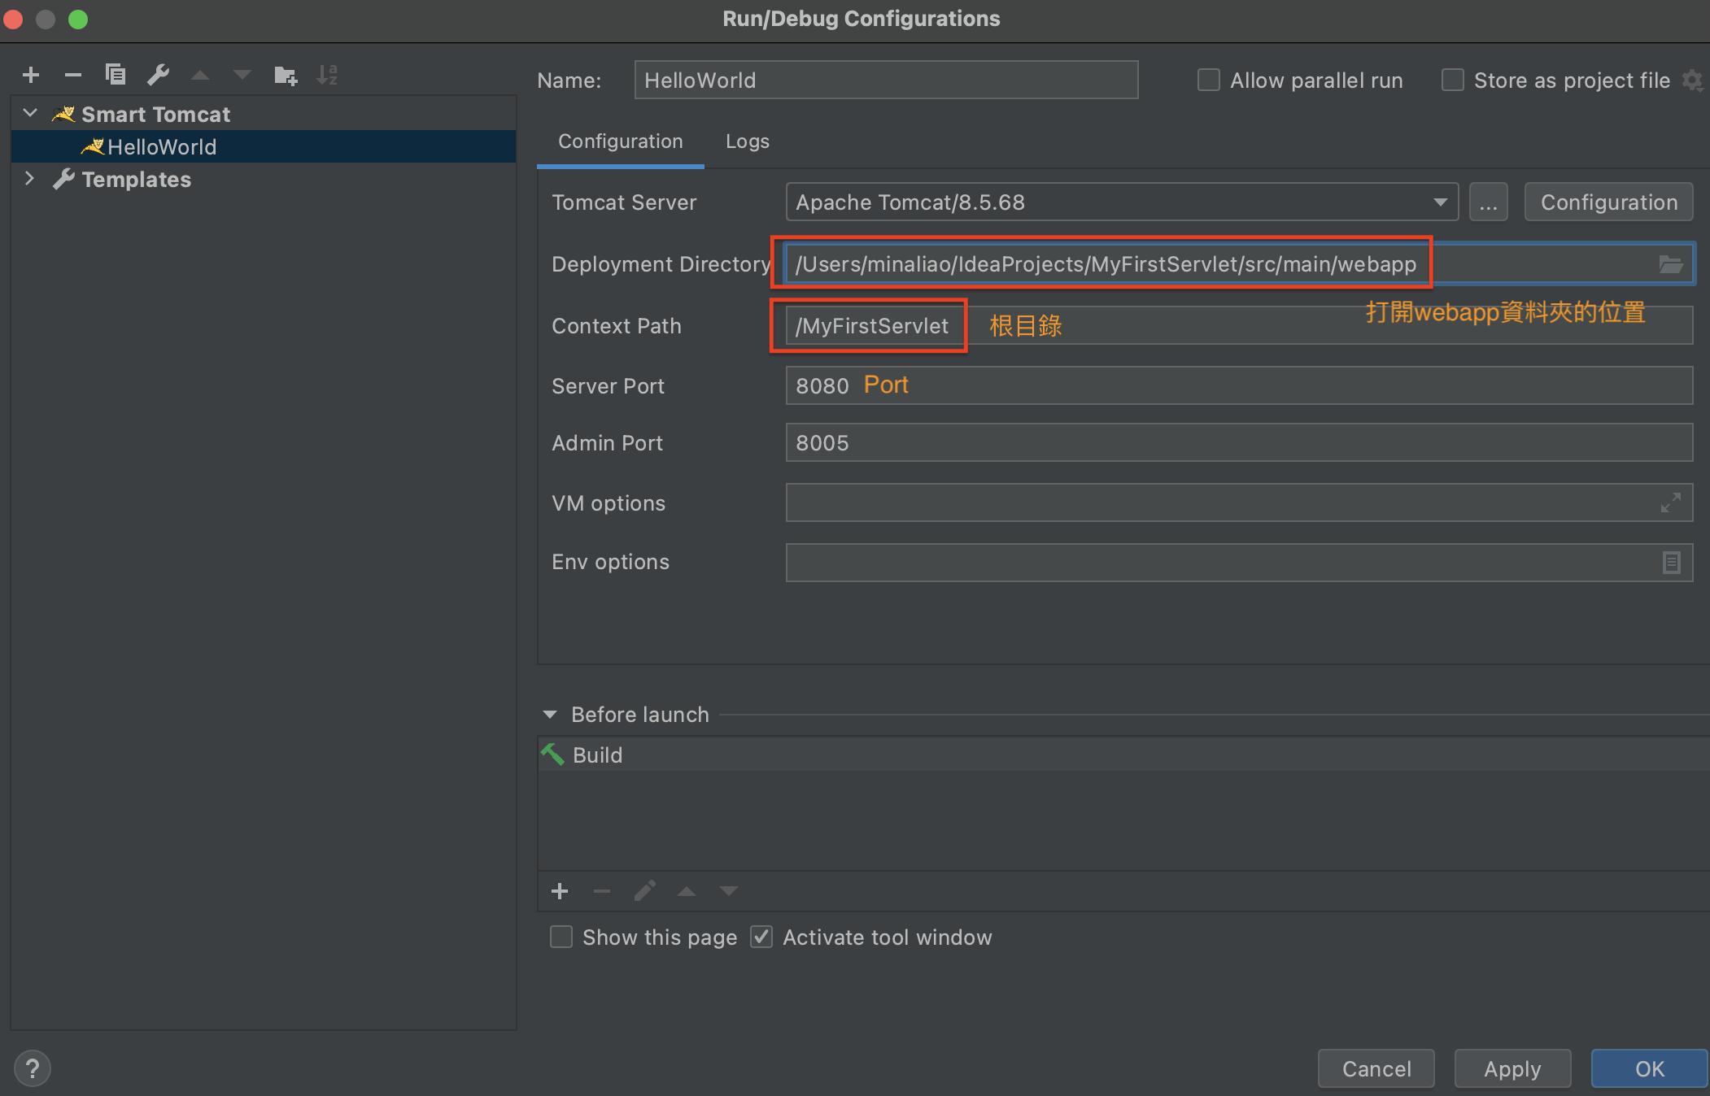Switch to the Logs tab
Image resolution: width=1710 pixels, height=1096 pixels.
[748, 141]
